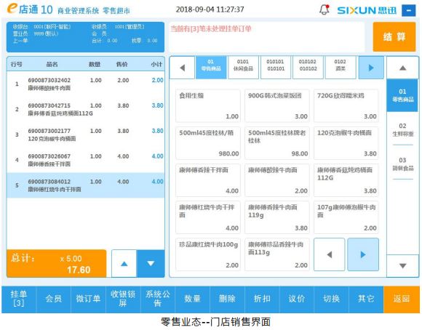Click the 品名 column header
Viewport: 422px width, 330px height.
click(x=52, y=64)
